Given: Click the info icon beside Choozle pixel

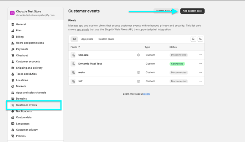Looking at the screenshot, I should (139, 55).
